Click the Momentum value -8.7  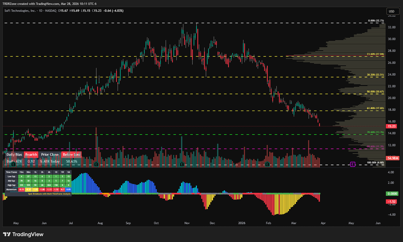[x=62, y=190]
